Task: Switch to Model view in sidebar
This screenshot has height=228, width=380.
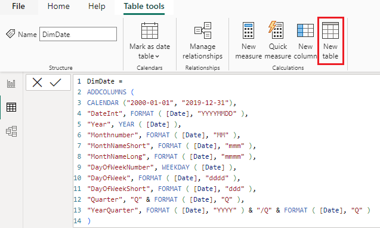Action: 11,131
